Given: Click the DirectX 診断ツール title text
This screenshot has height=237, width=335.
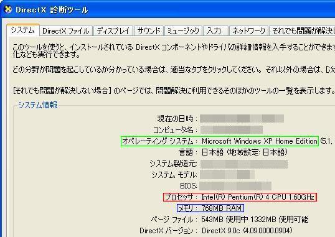Looking at the screenshot, I should pyautogui.click(x=52, y=10).
